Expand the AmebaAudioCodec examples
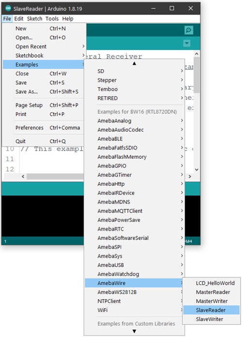Screen dimensions: 242x337 135,130
